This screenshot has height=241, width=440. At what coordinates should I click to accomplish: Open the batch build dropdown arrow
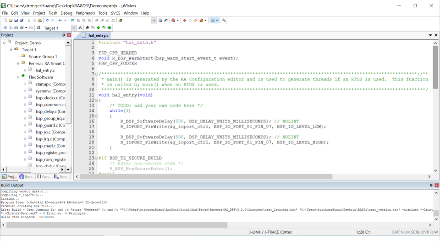26,28
